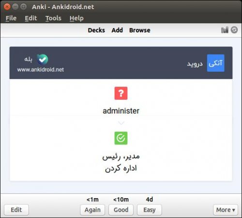Open the Edit menu in menu bar
The width and height of the screenshot is (242, 218).
pyautogui.click(x=31, y=18)
